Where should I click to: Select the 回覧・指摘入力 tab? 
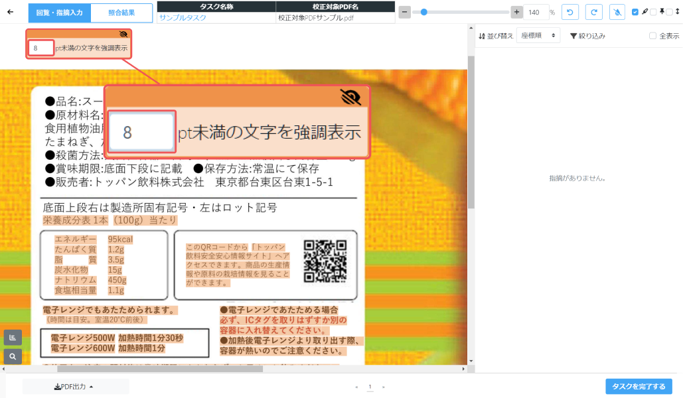[59, 13]
